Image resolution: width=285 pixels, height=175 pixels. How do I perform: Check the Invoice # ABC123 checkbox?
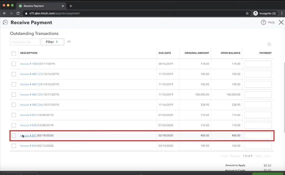14,74
